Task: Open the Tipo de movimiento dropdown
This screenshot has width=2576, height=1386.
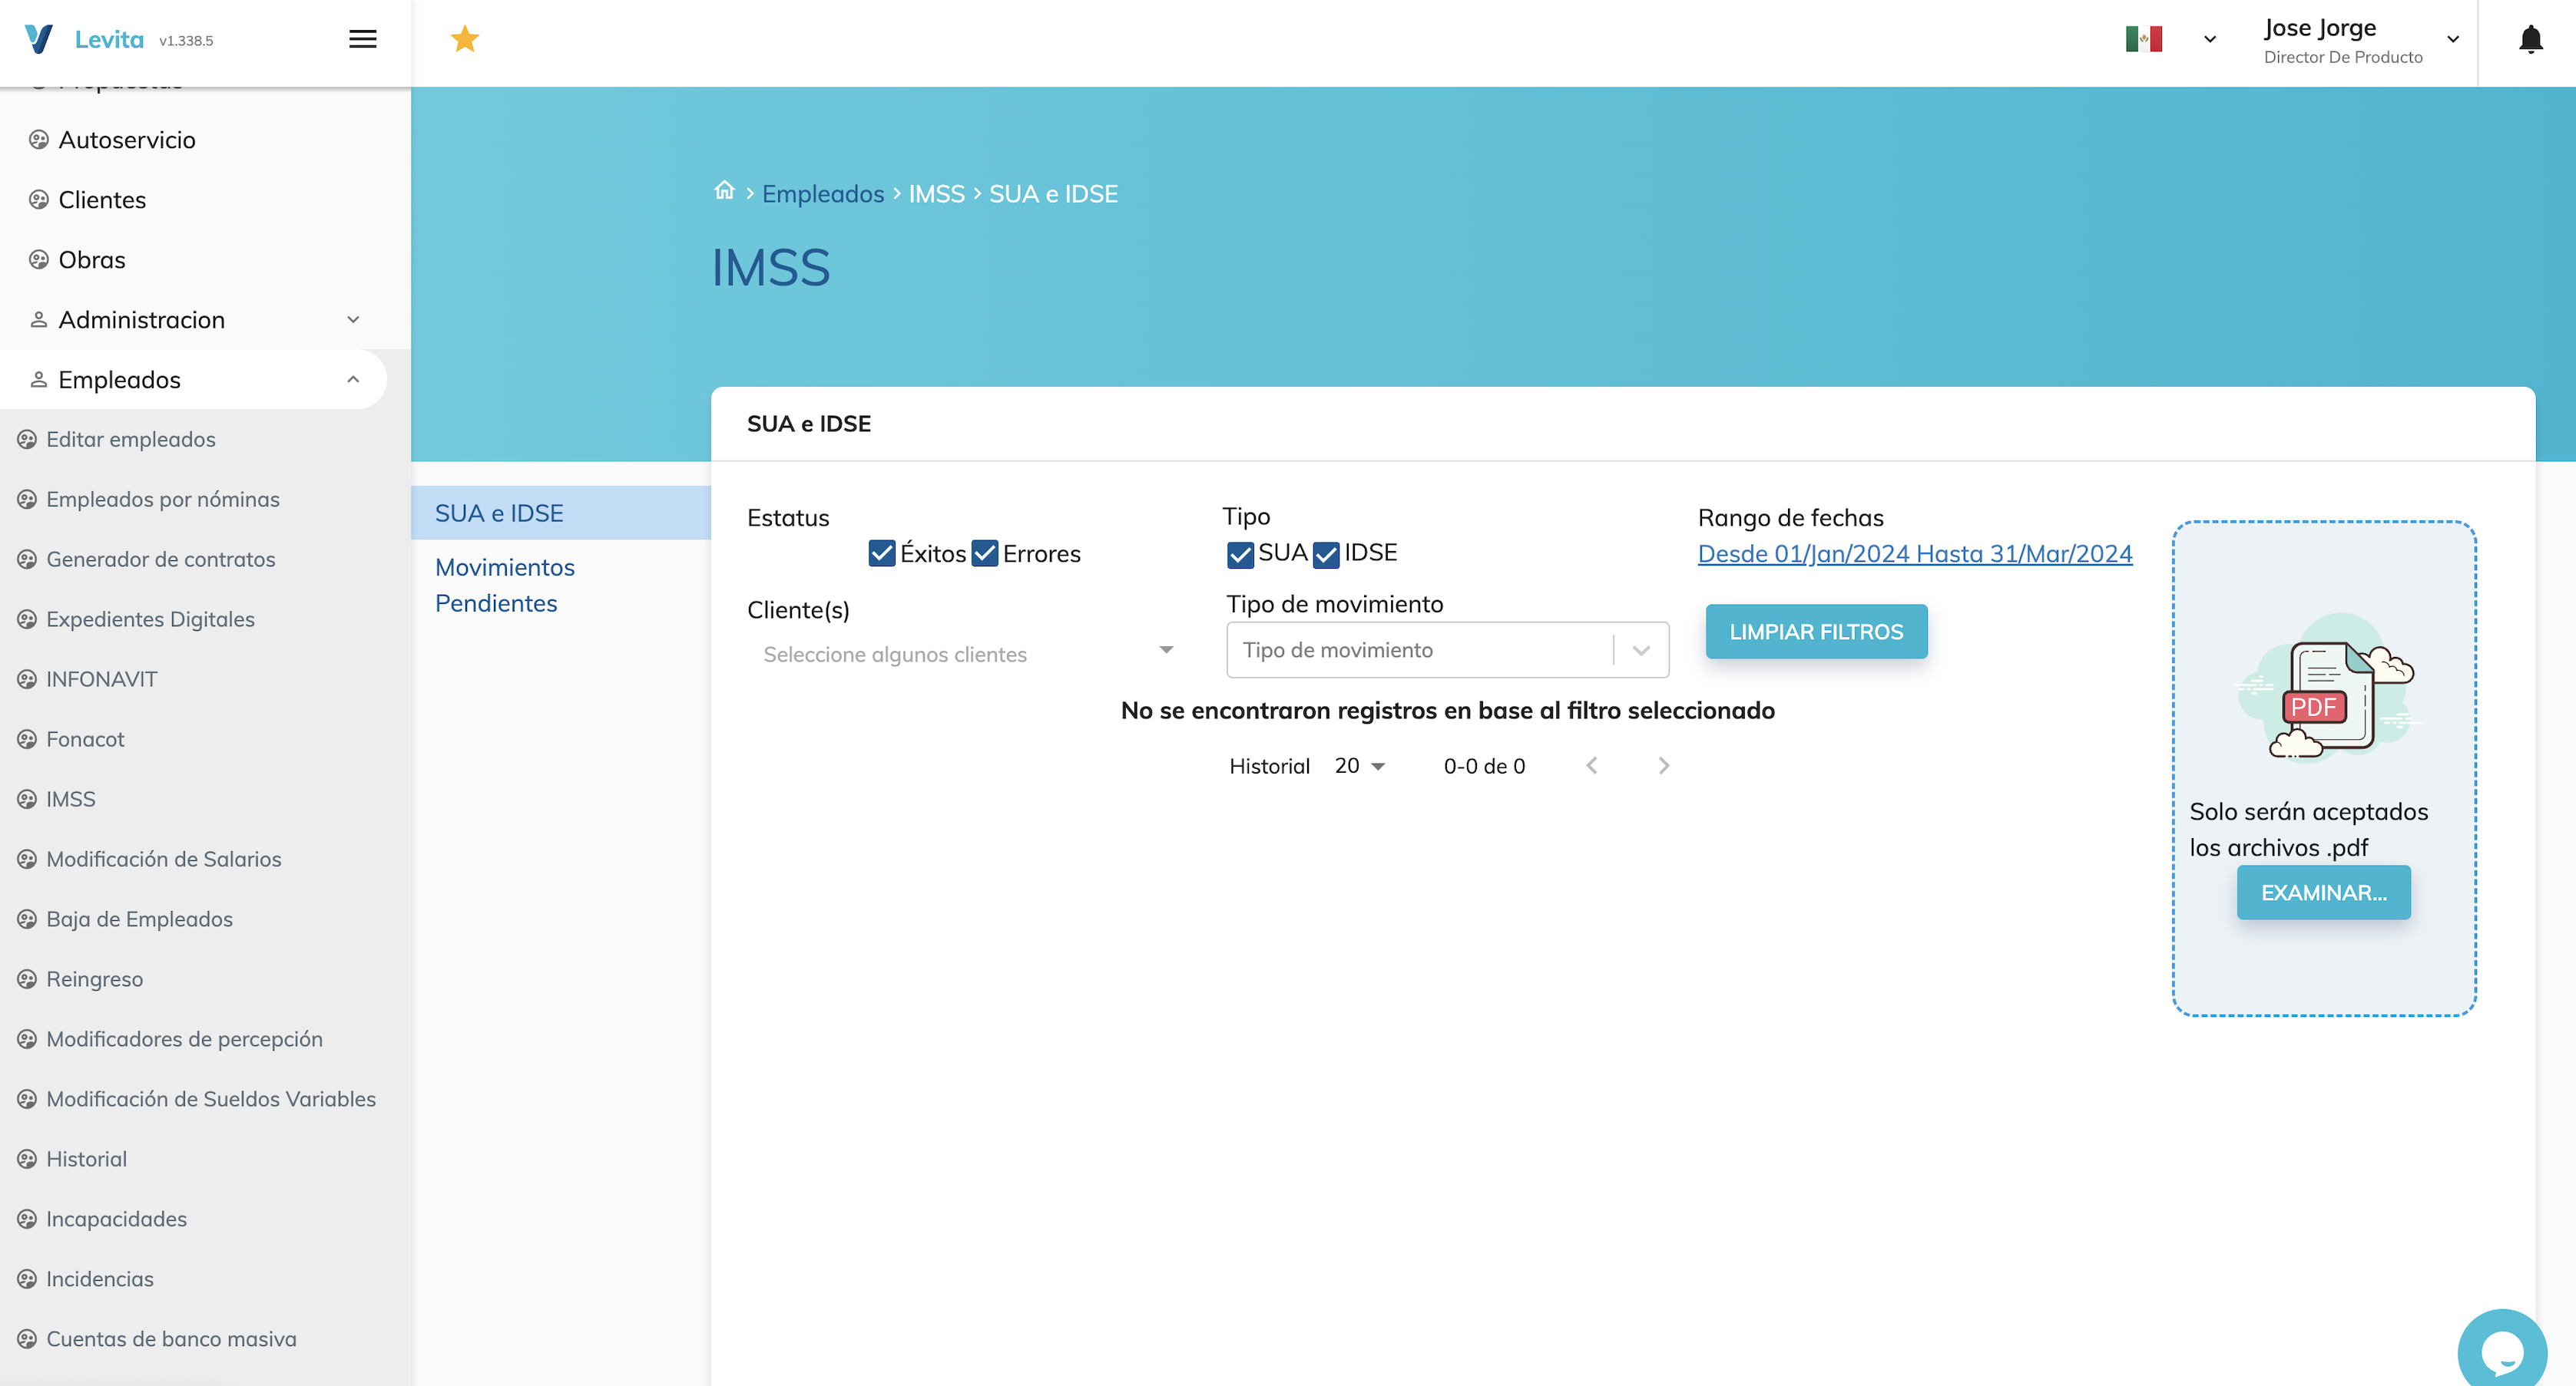Action: (1446, 649)
